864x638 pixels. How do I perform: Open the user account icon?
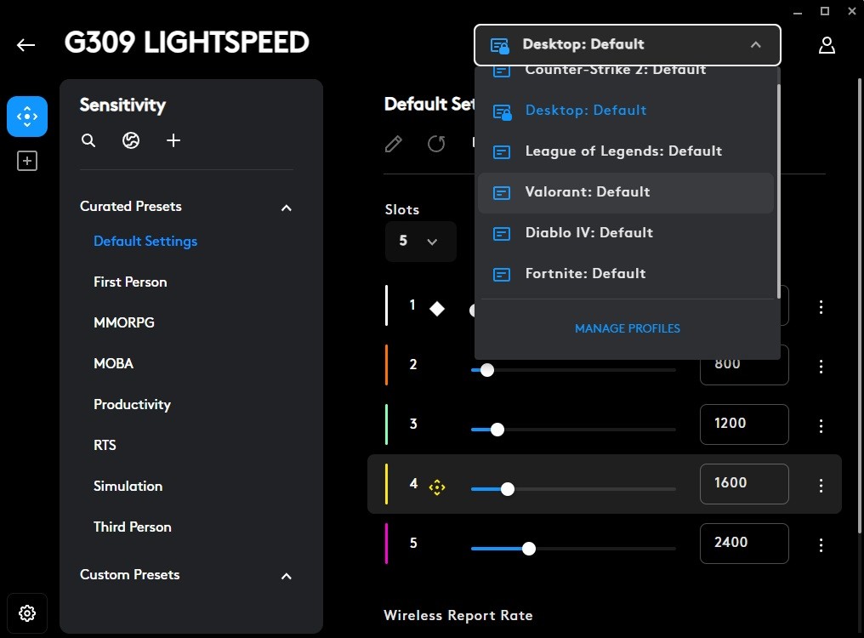tap(827, 45)
